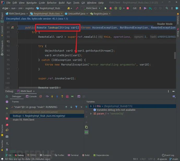Click Force Step Into blue arrow
The image size is (180, 161).
click(57, 96)
